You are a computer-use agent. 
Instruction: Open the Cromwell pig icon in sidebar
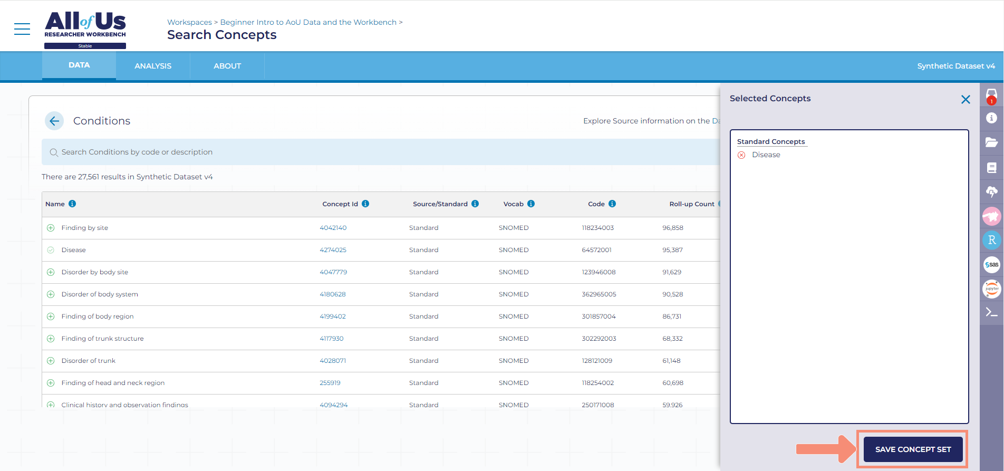tap(991, 216)
